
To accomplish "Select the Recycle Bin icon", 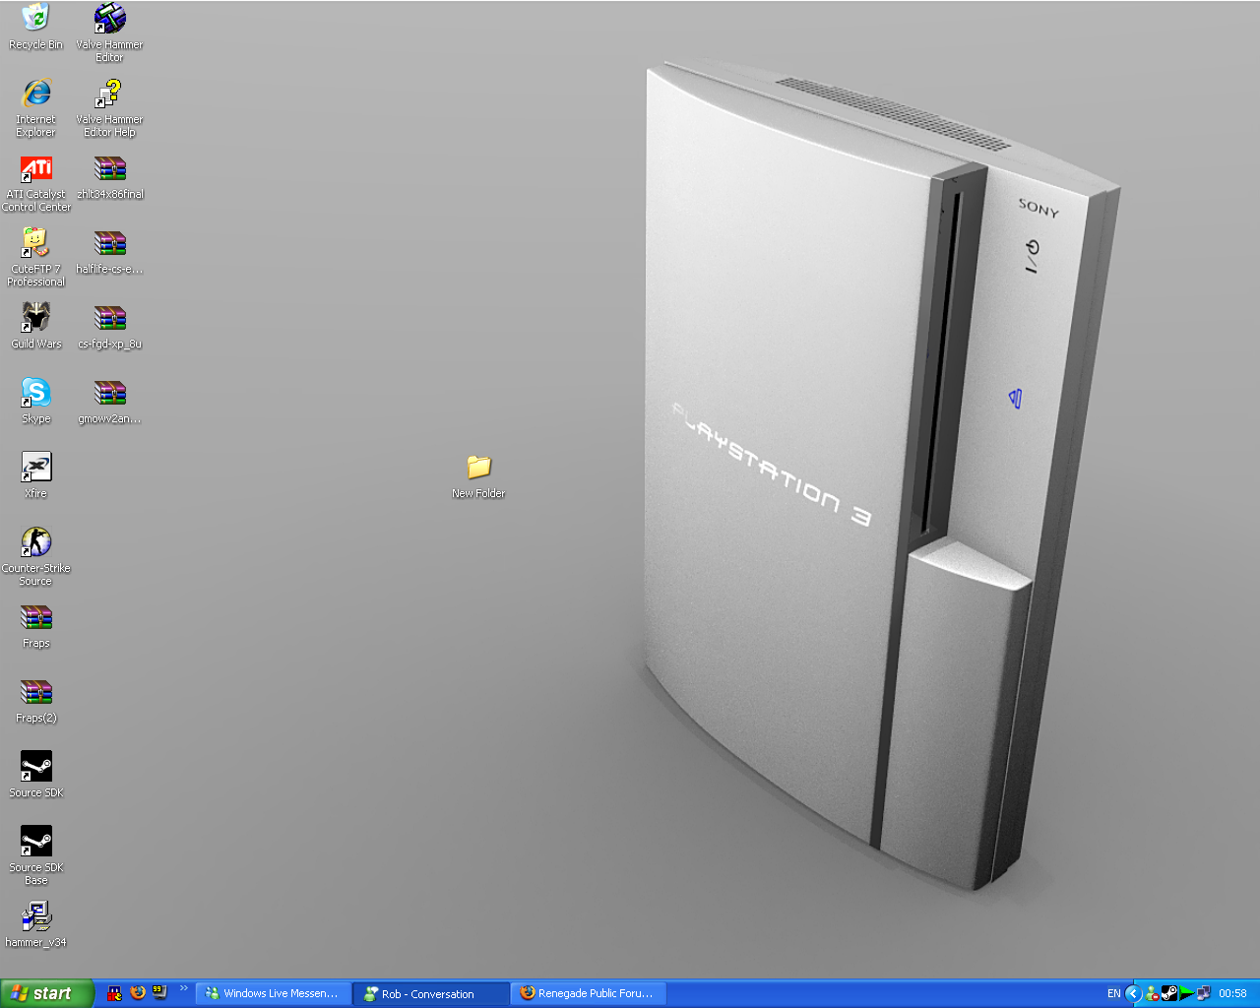I will pyautogui.click(x=36, y=19).
